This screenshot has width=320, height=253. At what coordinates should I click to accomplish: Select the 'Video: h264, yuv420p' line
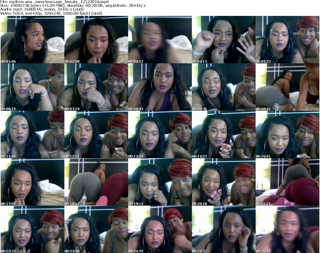coord(51,13)
